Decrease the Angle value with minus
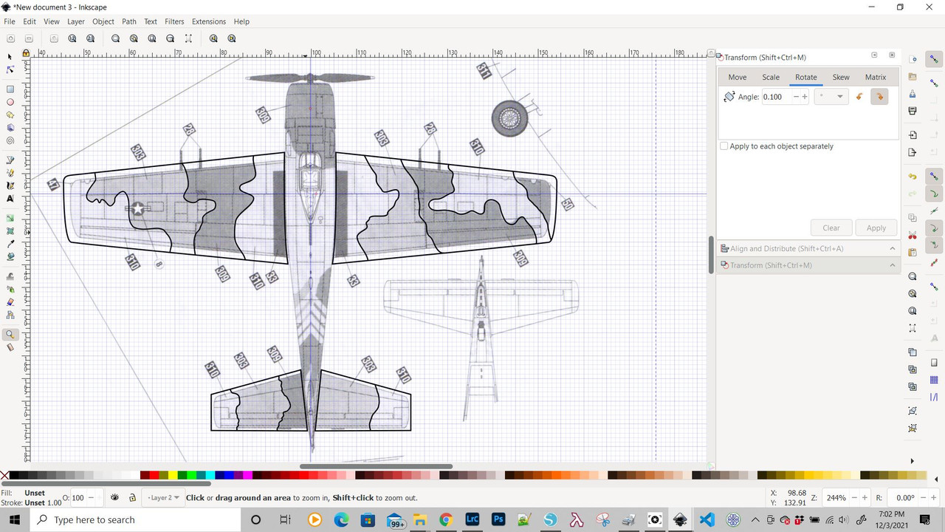 click(796, 97)
